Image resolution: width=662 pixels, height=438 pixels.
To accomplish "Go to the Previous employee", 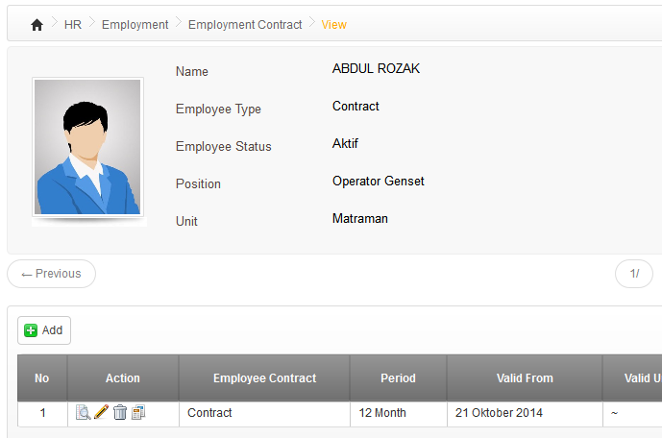I will click(x=52, y=274).
